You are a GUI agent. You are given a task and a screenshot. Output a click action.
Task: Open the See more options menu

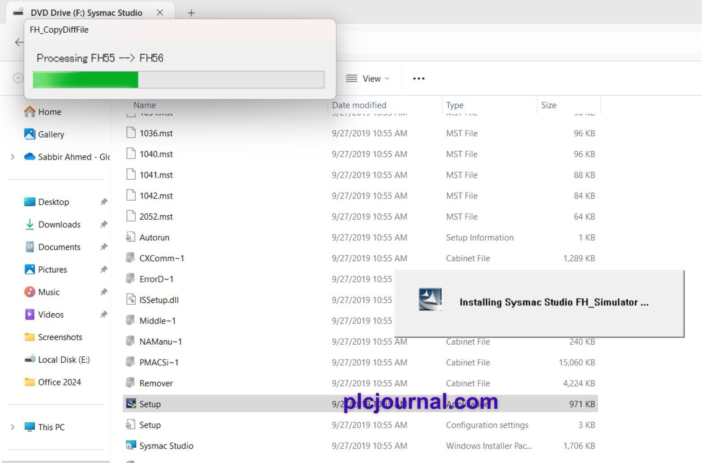tap(419, 78)
